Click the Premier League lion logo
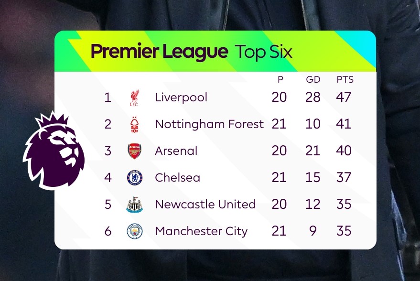The image size is (420, 281). coord(54,150)
